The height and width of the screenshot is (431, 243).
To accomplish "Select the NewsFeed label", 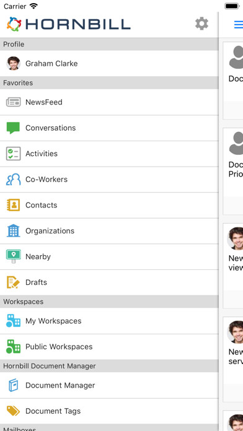I will click(44, 102).
